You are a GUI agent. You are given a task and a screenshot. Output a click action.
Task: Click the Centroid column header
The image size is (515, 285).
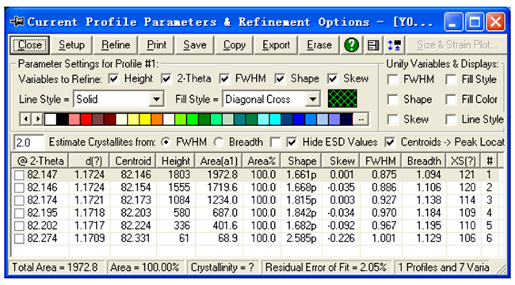[x=133, y=161]
